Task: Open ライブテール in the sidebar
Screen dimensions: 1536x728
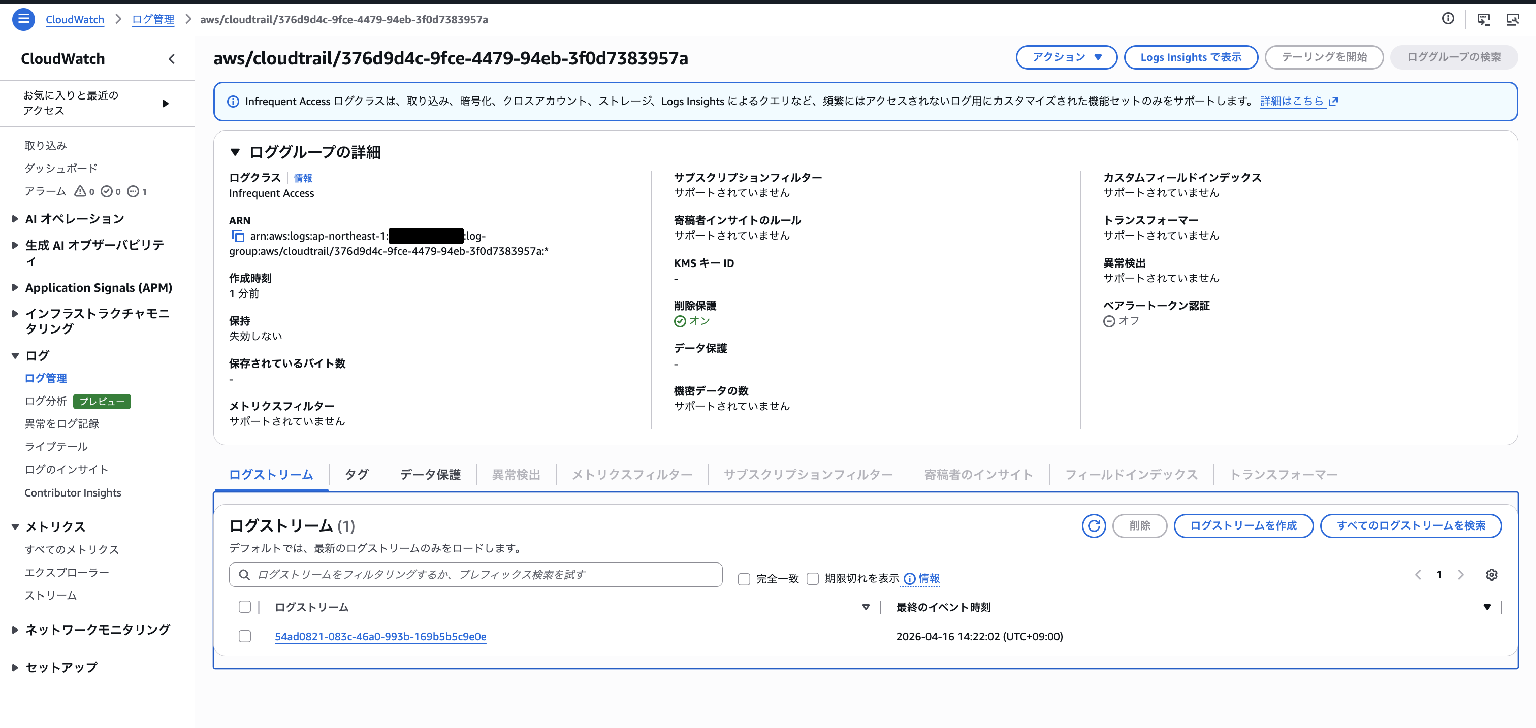Action: point(55,447)
